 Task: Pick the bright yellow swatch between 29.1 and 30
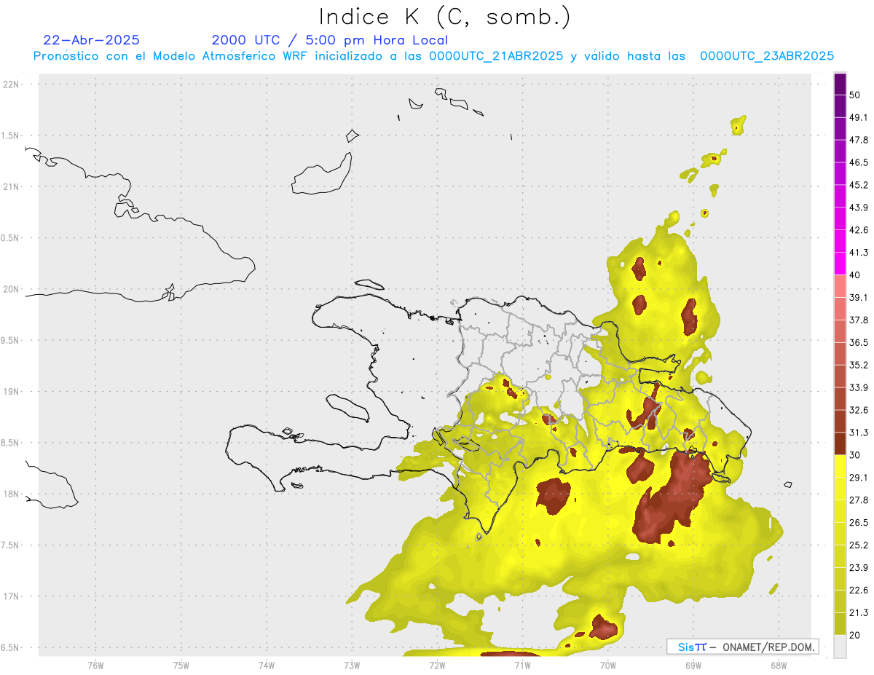(x=840, y=466)
